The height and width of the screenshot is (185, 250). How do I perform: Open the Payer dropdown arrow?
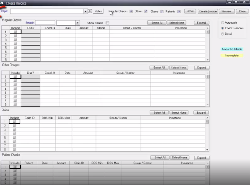coord(85,11)
